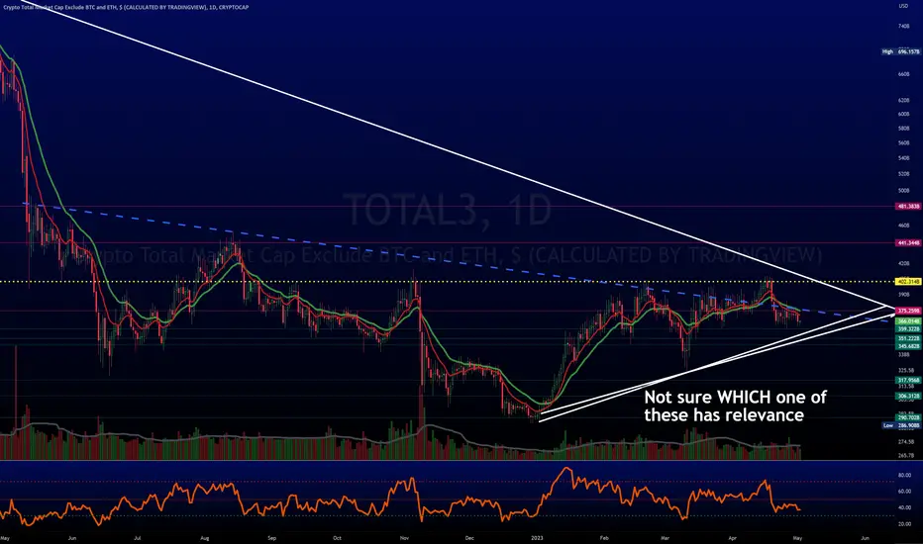Select the 359.322B price label
This screenshot has height=544, width=923.
pos(908,328)
